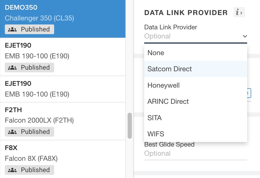Choose SITA from the provider dropdown

coord(155,118)
